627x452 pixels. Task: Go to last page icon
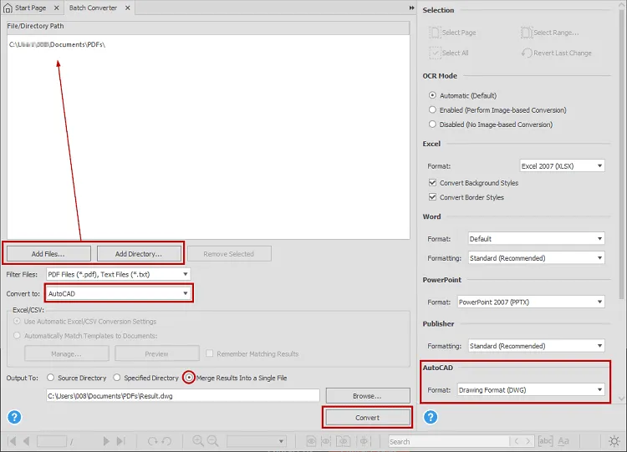click(x=120, y=441)
